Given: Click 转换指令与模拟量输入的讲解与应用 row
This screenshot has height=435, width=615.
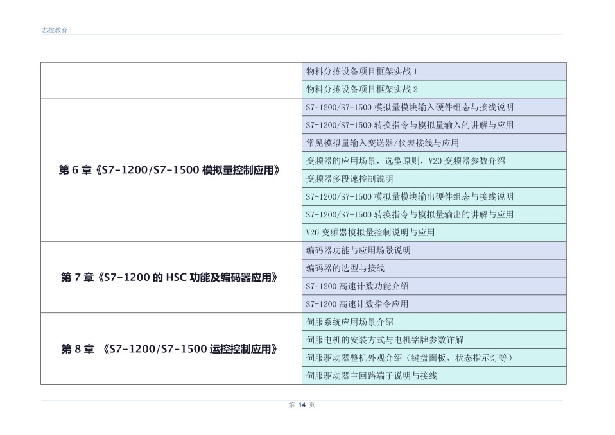Looking at the screenshot, I should coord(434,125).
